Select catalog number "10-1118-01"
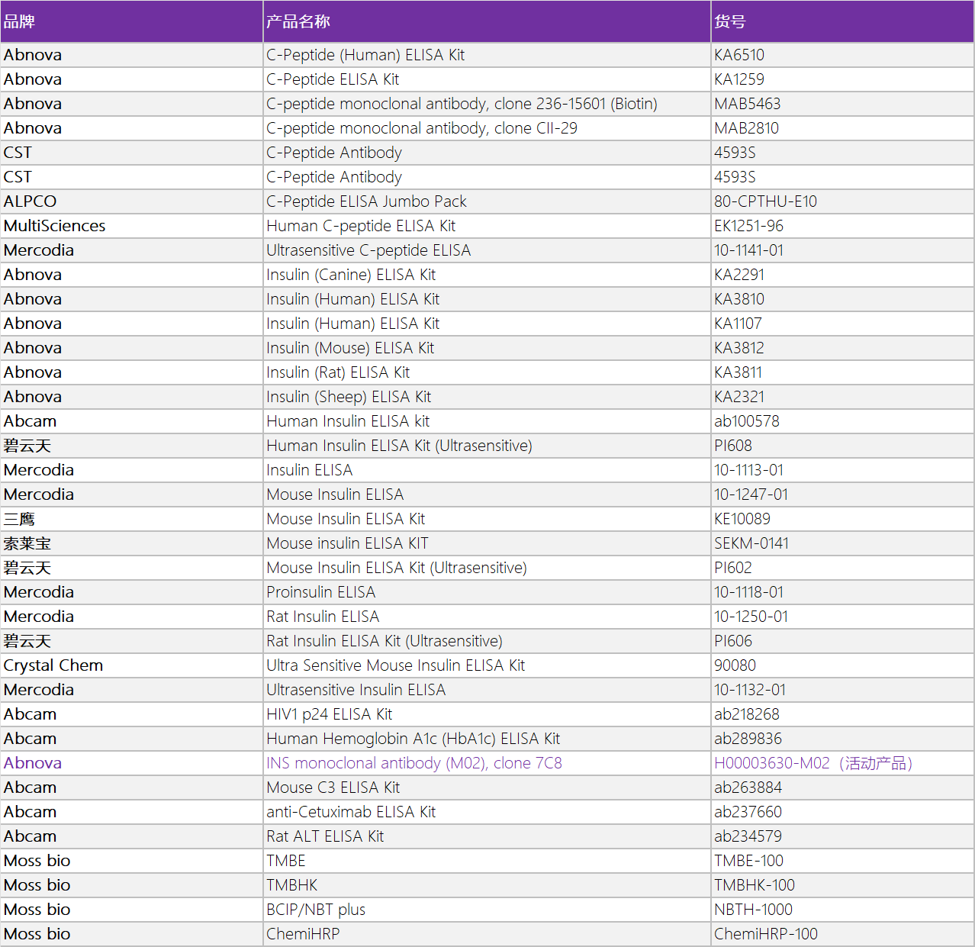The image size is (975, 947). pyautogui.click(x=749, y=592)
